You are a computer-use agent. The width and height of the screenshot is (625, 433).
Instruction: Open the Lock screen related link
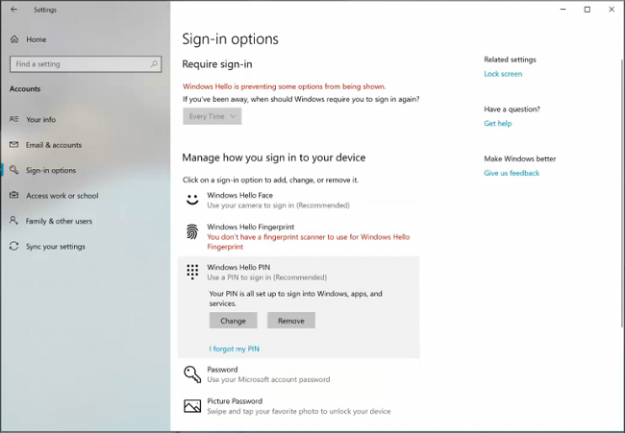tap(503, 74)
